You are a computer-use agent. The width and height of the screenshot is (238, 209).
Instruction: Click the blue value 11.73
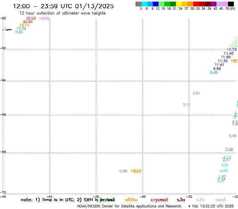pos(232,50)
